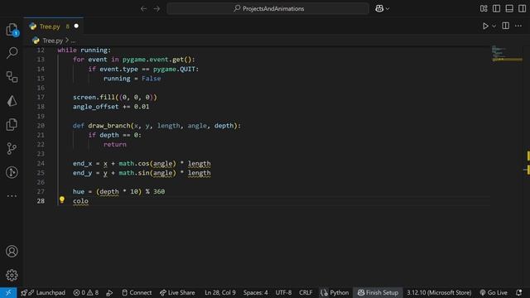The image size is (530, 298).
Task: Click 'angle_offset' on line 18
Action: 96,107
